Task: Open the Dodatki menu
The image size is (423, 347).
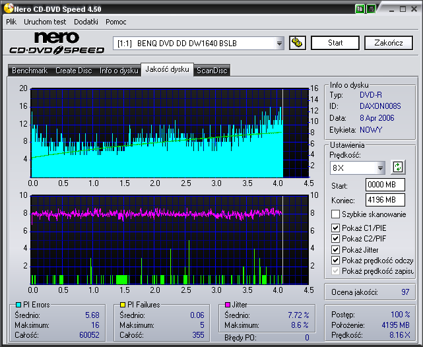Action: (86, 22)
